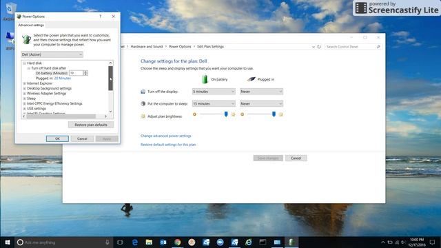Click the On battery brightness slider thumb
Viewport: 441px width, 248px height.
[x=226, y=114]
